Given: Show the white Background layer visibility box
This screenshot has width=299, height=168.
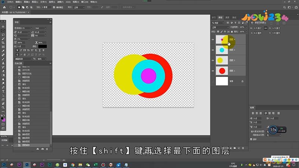Looking at the screenshot, I should pos(213,81).
